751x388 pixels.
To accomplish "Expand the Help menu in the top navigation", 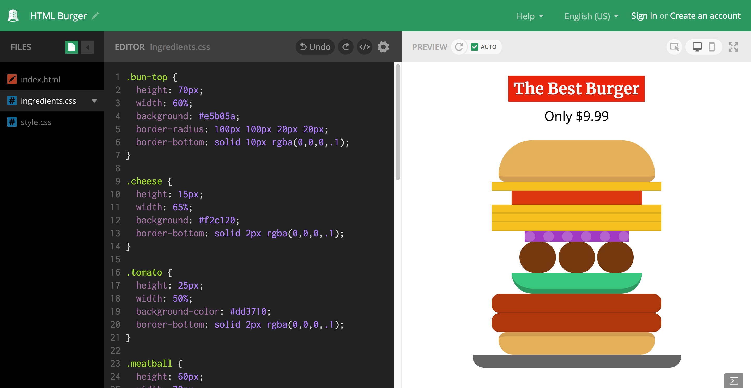I will 529,16.
